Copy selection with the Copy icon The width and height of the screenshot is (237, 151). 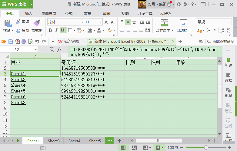click(x=18, y=30)
